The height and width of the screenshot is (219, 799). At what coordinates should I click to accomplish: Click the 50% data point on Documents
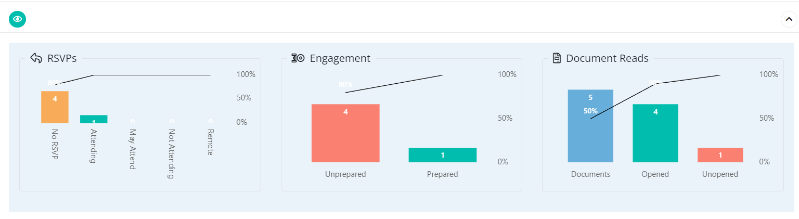point(590,111)
